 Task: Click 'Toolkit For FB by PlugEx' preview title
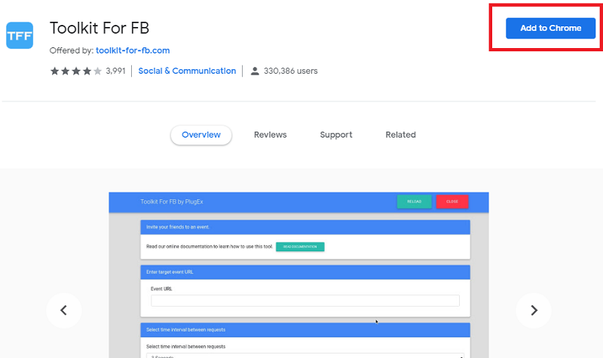[172, 202]
